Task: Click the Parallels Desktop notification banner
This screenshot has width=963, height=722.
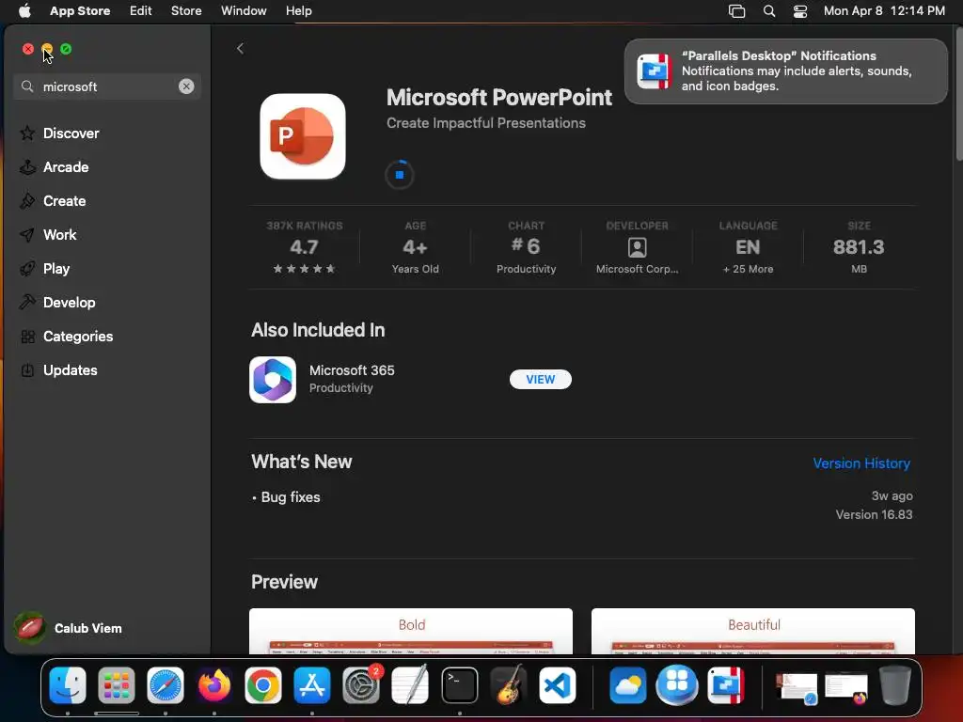Action: click(786, 71)
